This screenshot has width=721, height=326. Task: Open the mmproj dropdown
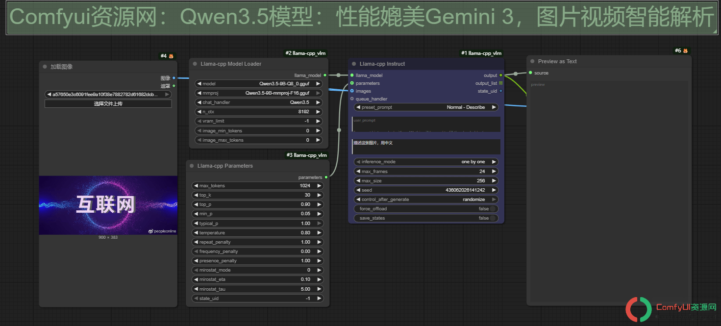[258, 93]
